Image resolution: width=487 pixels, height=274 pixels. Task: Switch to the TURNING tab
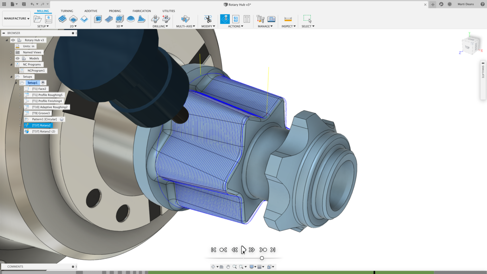pyautogui.click(x=67, y=11)
